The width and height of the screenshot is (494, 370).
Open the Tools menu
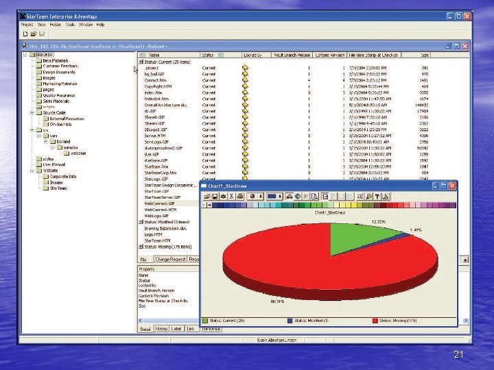[70, 25]
